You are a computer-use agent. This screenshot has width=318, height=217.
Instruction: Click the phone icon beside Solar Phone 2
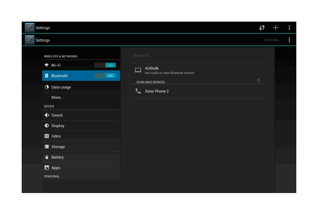[x=138, y=91]
